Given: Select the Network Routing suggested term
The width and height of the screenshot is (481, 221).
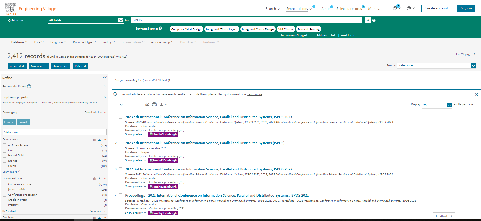Looking at the screenshot, I should coord(309,29).
